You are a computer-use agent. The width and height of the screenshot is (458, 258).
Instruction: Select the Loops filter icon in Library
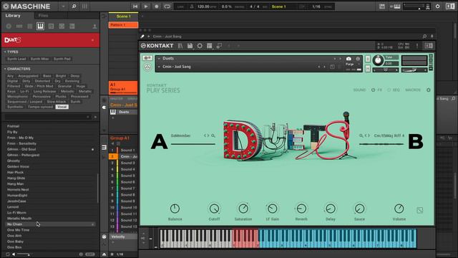[62, 27]
